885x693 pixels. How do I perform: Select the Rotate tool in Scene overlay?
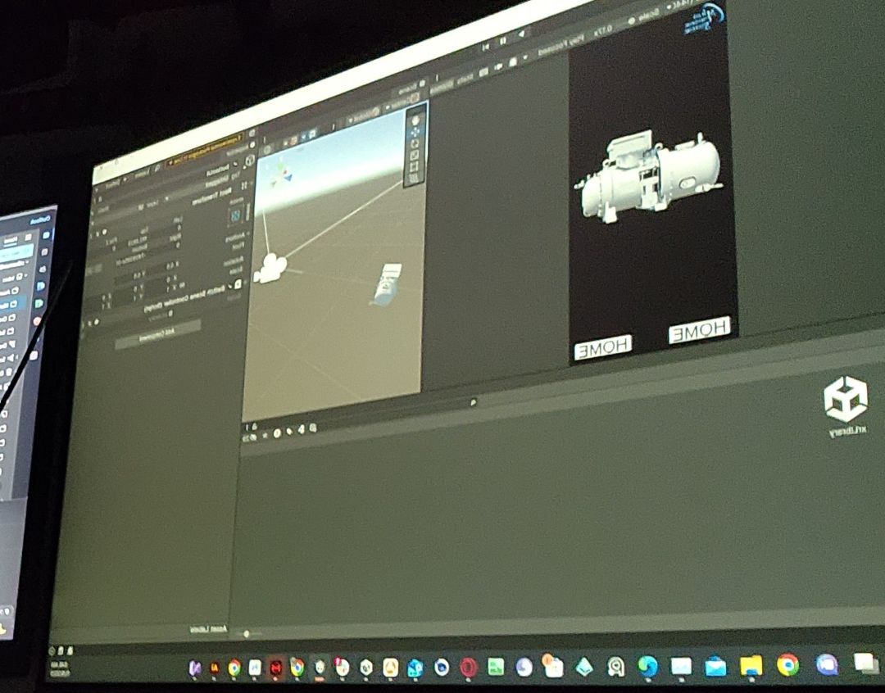point(415,143)
